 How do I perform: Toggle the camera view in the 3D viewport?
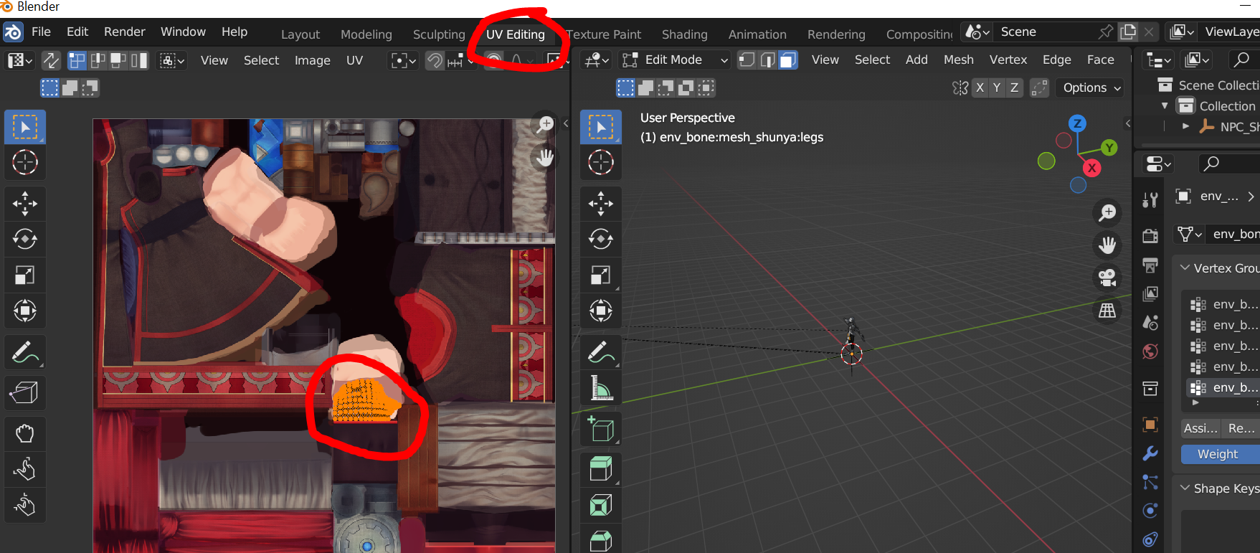coord(1107,278)
